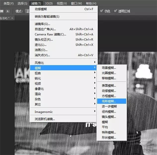Toggle the 透明区域 checkbox

(115, 11)
